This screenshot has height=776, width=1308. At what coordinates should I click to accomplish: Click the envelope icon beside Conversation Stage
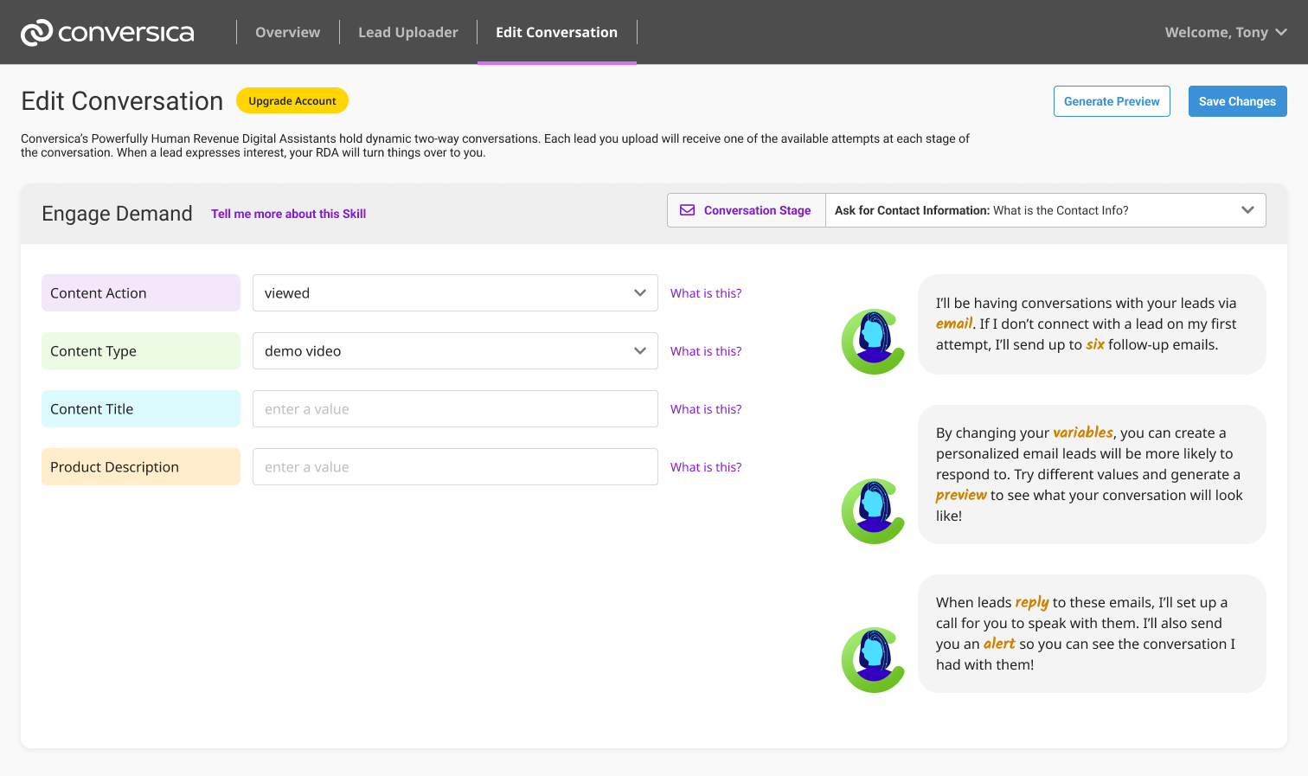coord(688,210)
